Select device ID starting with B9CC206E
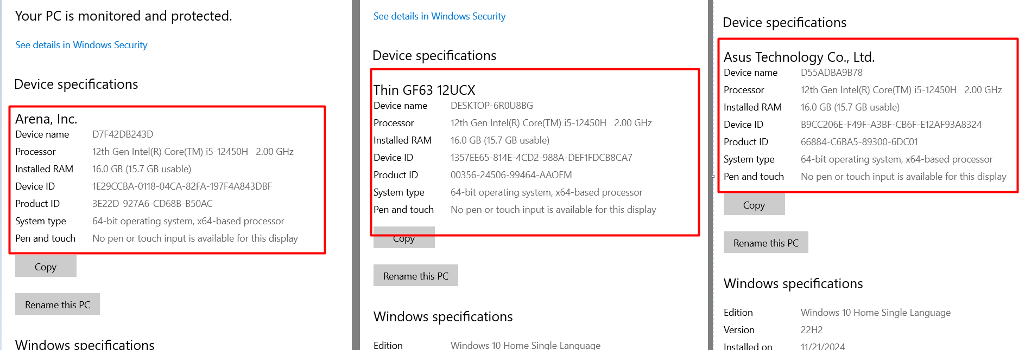 [891, 125]
